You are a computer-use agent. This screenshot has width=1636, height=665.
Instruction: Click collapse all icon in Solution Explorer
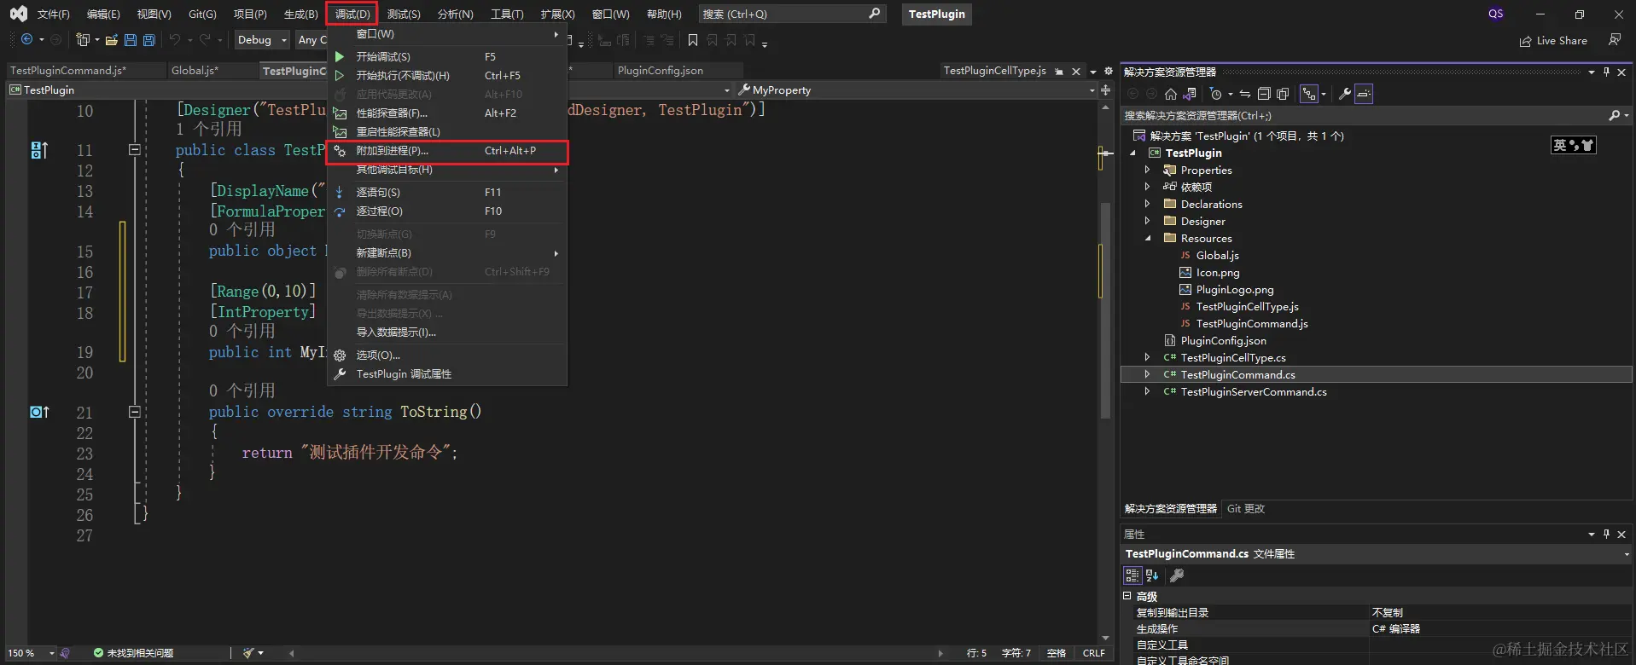click(1264, 94)
